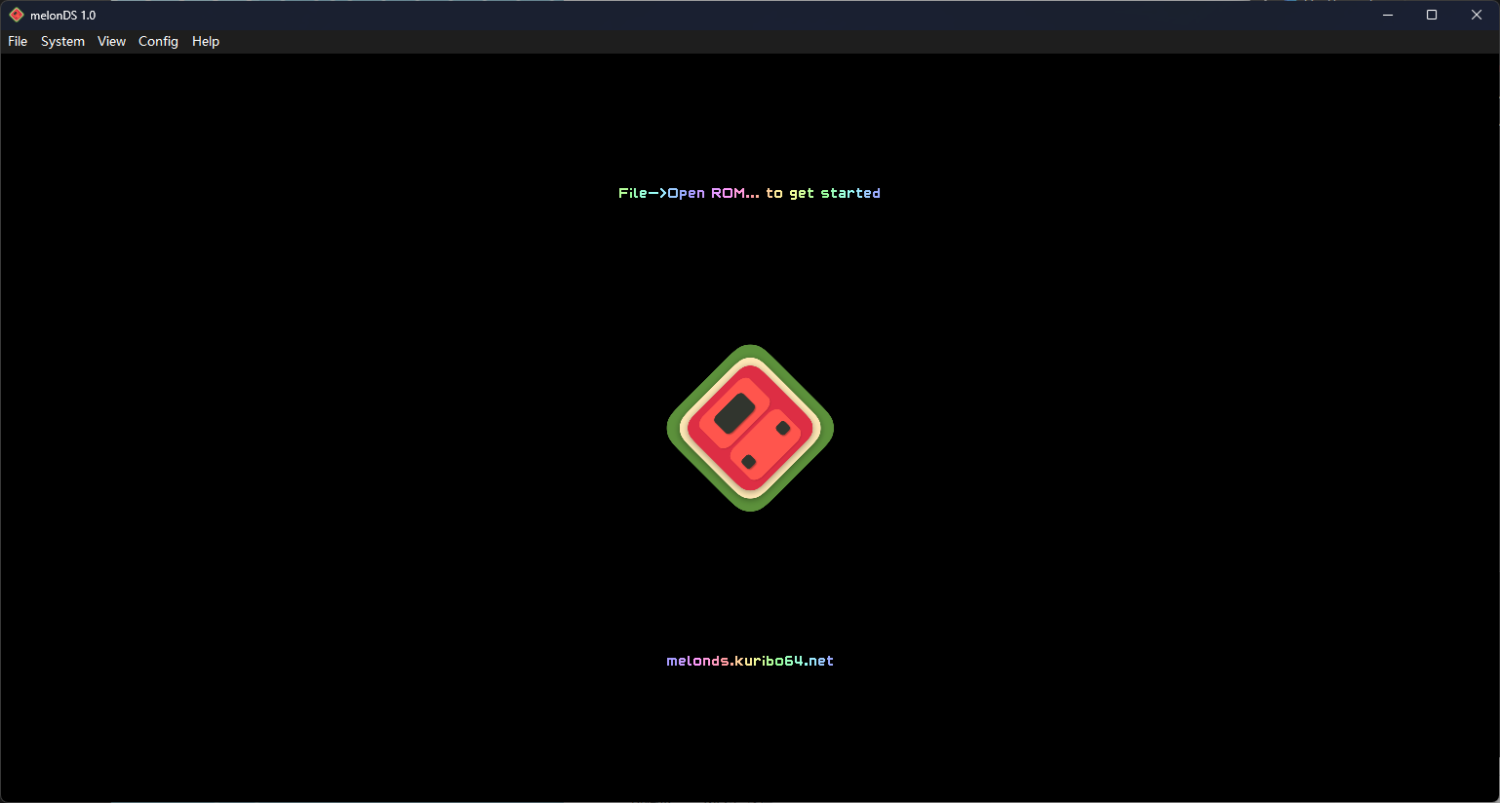Image resolution: width=1500 pixels, height=803 pixels.
Task: Click the melonDS icon in the title bar
Action: pyautogui.click(x=16, y=15)
